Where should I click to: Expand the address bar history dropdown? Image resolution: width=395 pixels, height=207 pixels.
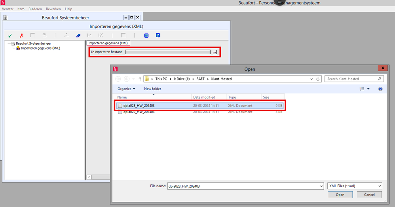click(311, 79)
